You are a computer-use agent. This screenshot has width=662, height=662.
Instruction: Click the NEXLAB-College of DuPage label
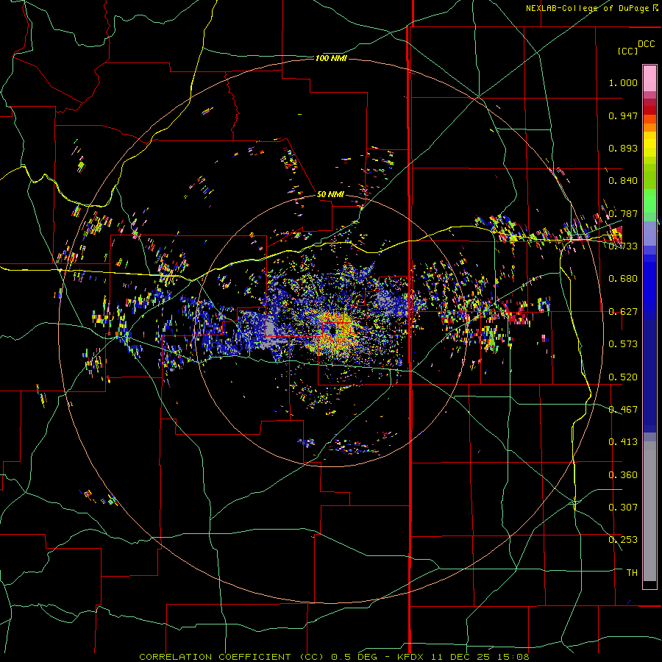coord(588,8)
